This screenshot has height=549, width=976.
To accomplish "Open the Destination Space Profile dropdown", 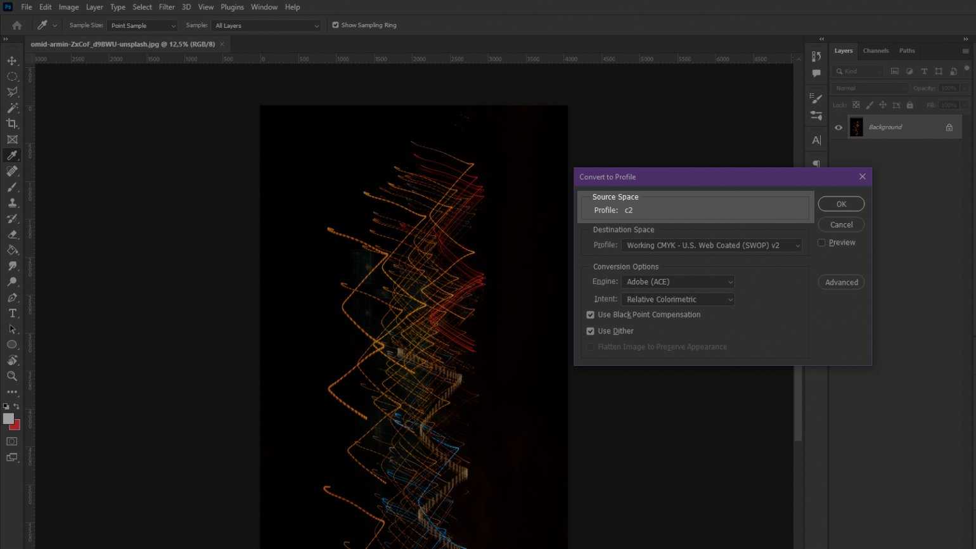I will [x=711, y=245].
